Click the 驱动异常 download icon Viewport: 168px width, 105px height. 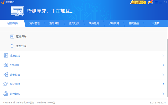[12, 37]
